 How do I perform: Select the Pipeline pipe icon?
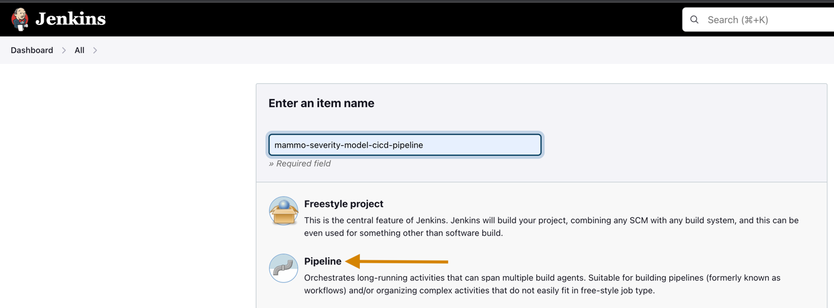pyautogui.click(x=283, y=268)
